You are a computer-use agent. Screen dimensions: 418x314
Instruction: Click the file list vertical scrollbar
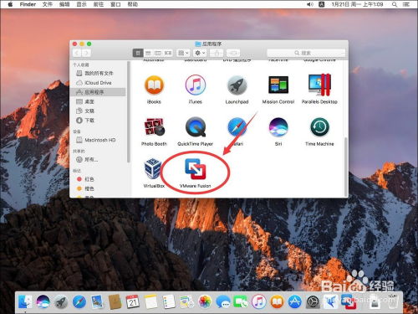tap(346, 167)
